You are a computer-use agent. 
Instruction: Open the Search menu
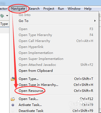pyautogui.click(x=34, y=9)
